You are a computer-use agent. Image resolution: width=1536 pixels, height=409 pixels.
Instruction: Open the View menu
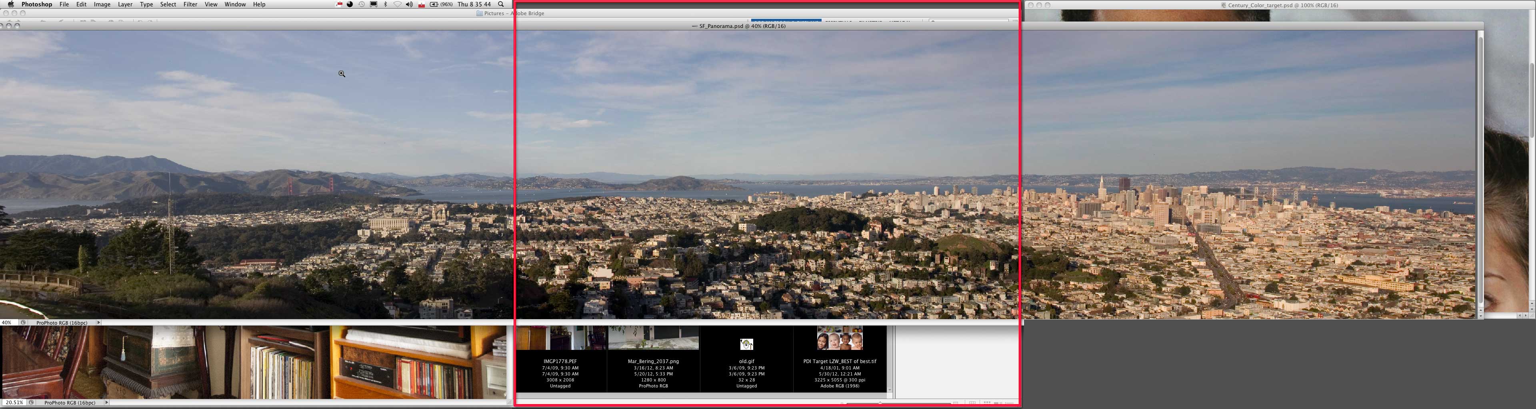(211, 4)
